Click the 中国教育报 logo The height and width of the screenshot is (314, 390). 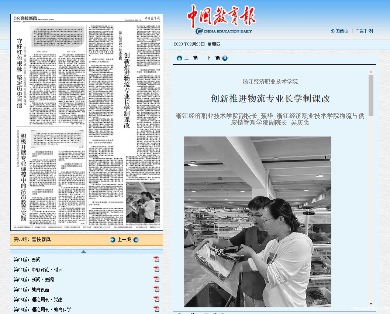point(221,19)
